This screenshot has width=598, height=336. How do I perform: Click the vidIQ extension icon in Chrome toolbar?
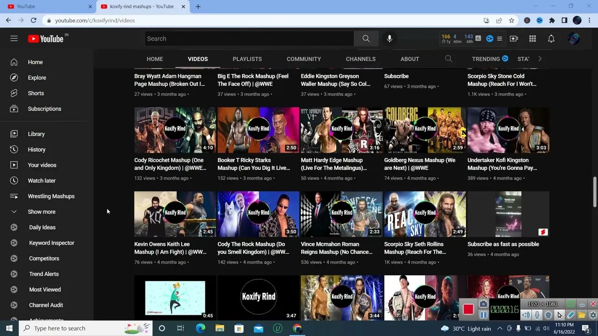click(x=540, y=21)
